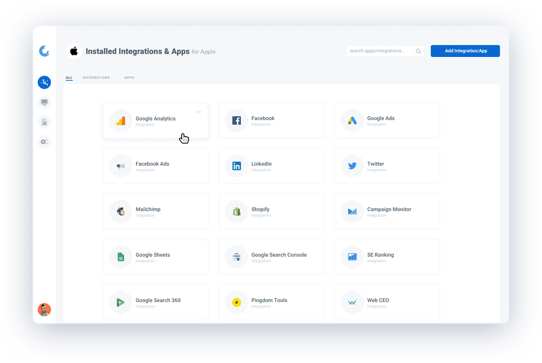This screenshot has height=363, width=542.
Task: Open the integrations icon in sidebar
Action: (44, 82)
